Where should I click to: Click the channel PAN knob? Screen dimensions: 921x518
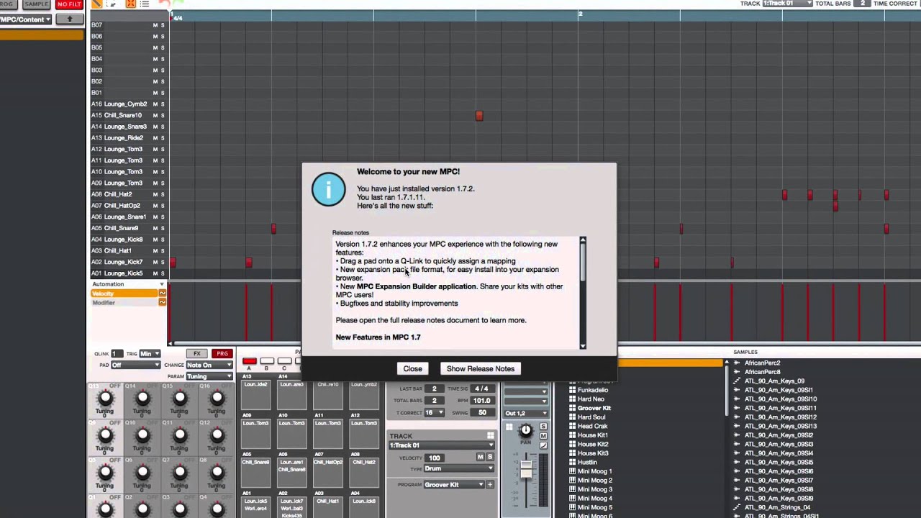pos(526,430)
